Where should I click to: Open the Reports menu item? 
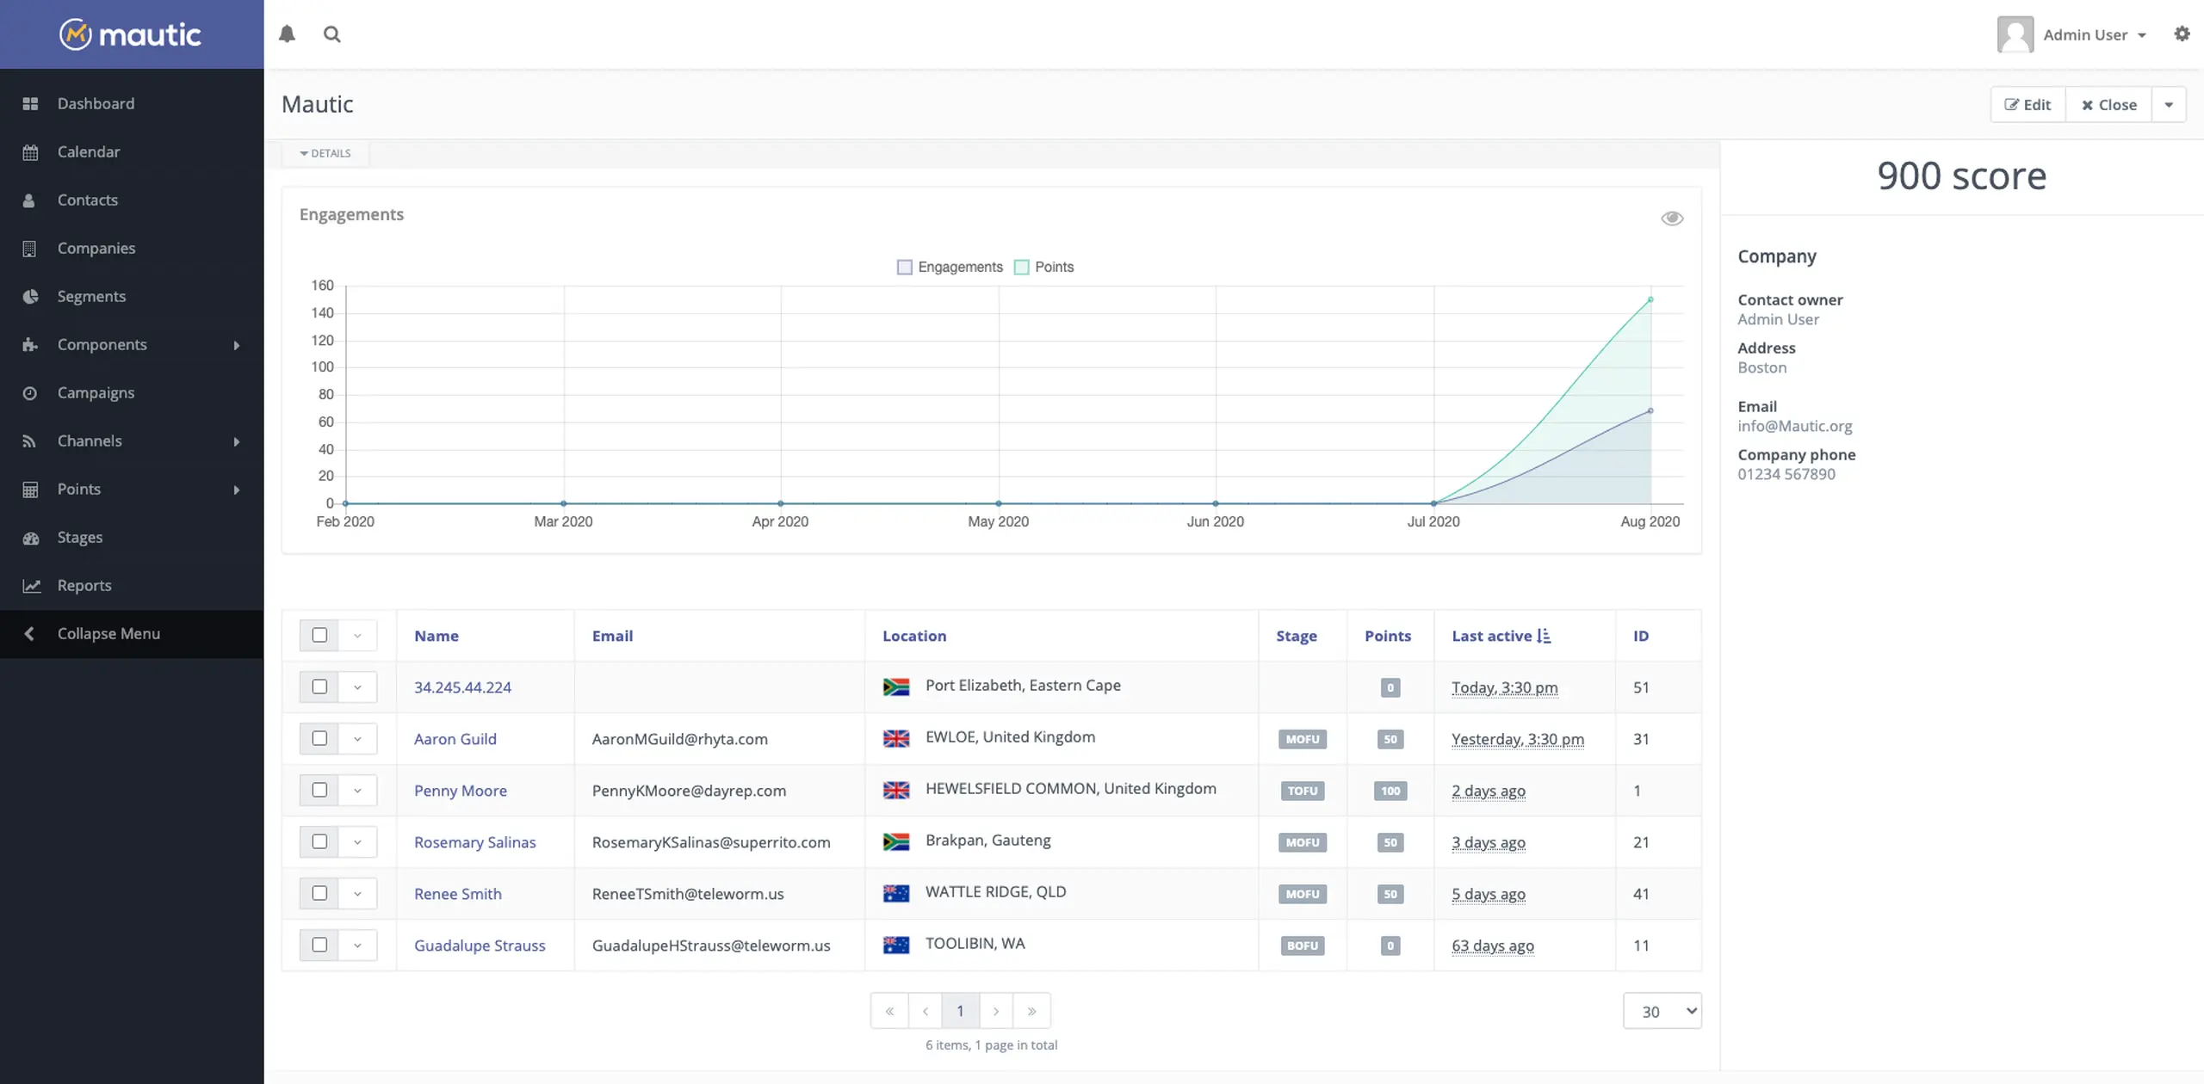(x=84, y=585)
